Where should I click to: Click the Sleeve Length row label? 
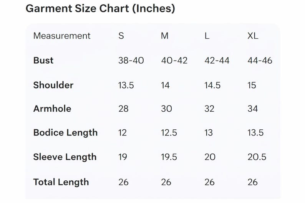click(x=65, y=157)
